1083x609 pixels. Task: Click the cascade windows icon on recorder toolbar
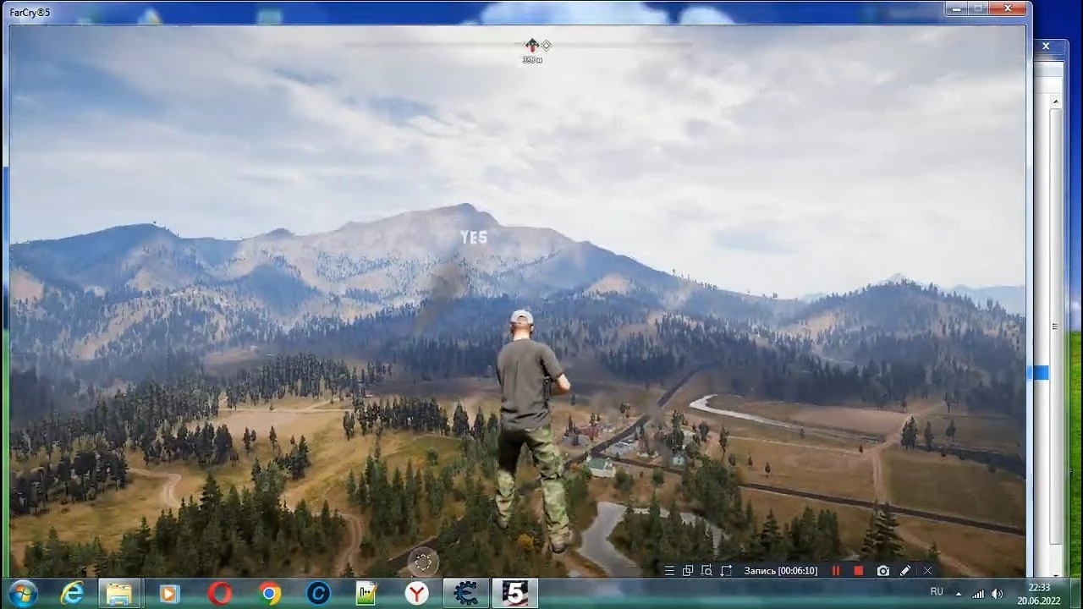pos(688,570)
